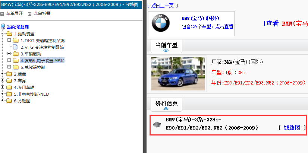Expand the 2.底盘 node

click(x=2, y=73)
